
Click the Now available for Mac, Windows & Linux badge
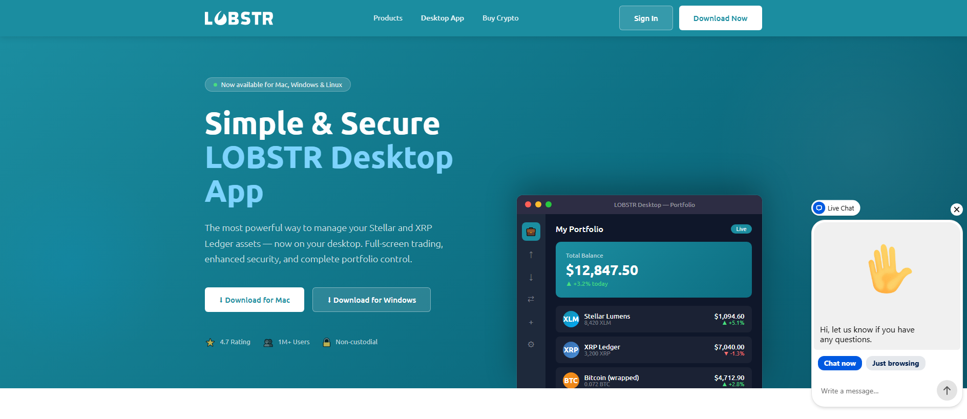pyautogui.click(x=278, y=85)
